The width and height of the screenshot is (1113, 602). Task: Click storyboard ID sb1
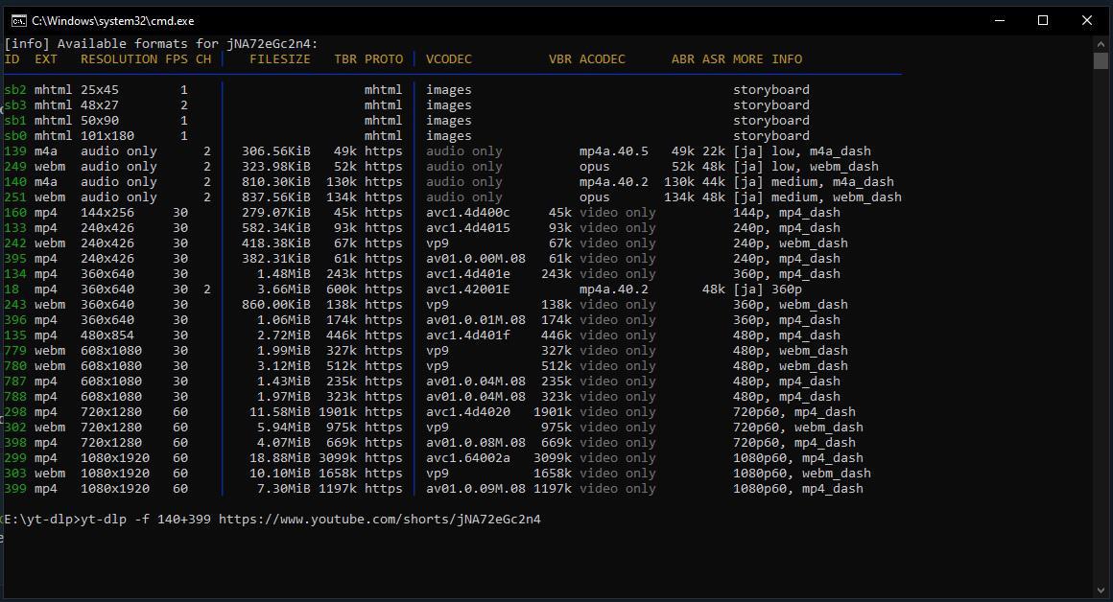pos(15,121)
